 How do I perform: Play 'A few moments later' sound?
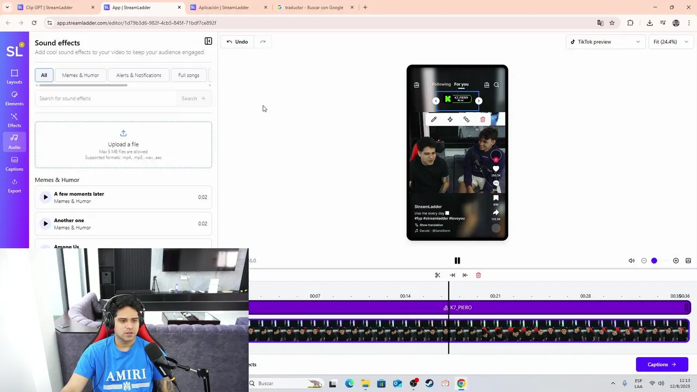click(x=45, y=197)
